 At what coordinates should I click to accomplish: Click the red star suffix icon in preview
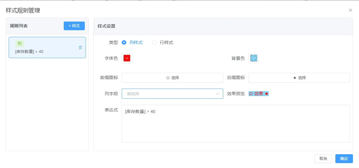point(266,93)
